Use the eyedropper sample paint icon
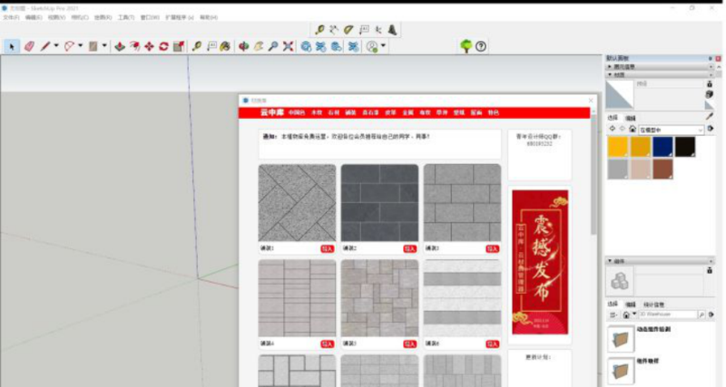The image size is (726, 387). pyautogui.click(x=710, y=116)
